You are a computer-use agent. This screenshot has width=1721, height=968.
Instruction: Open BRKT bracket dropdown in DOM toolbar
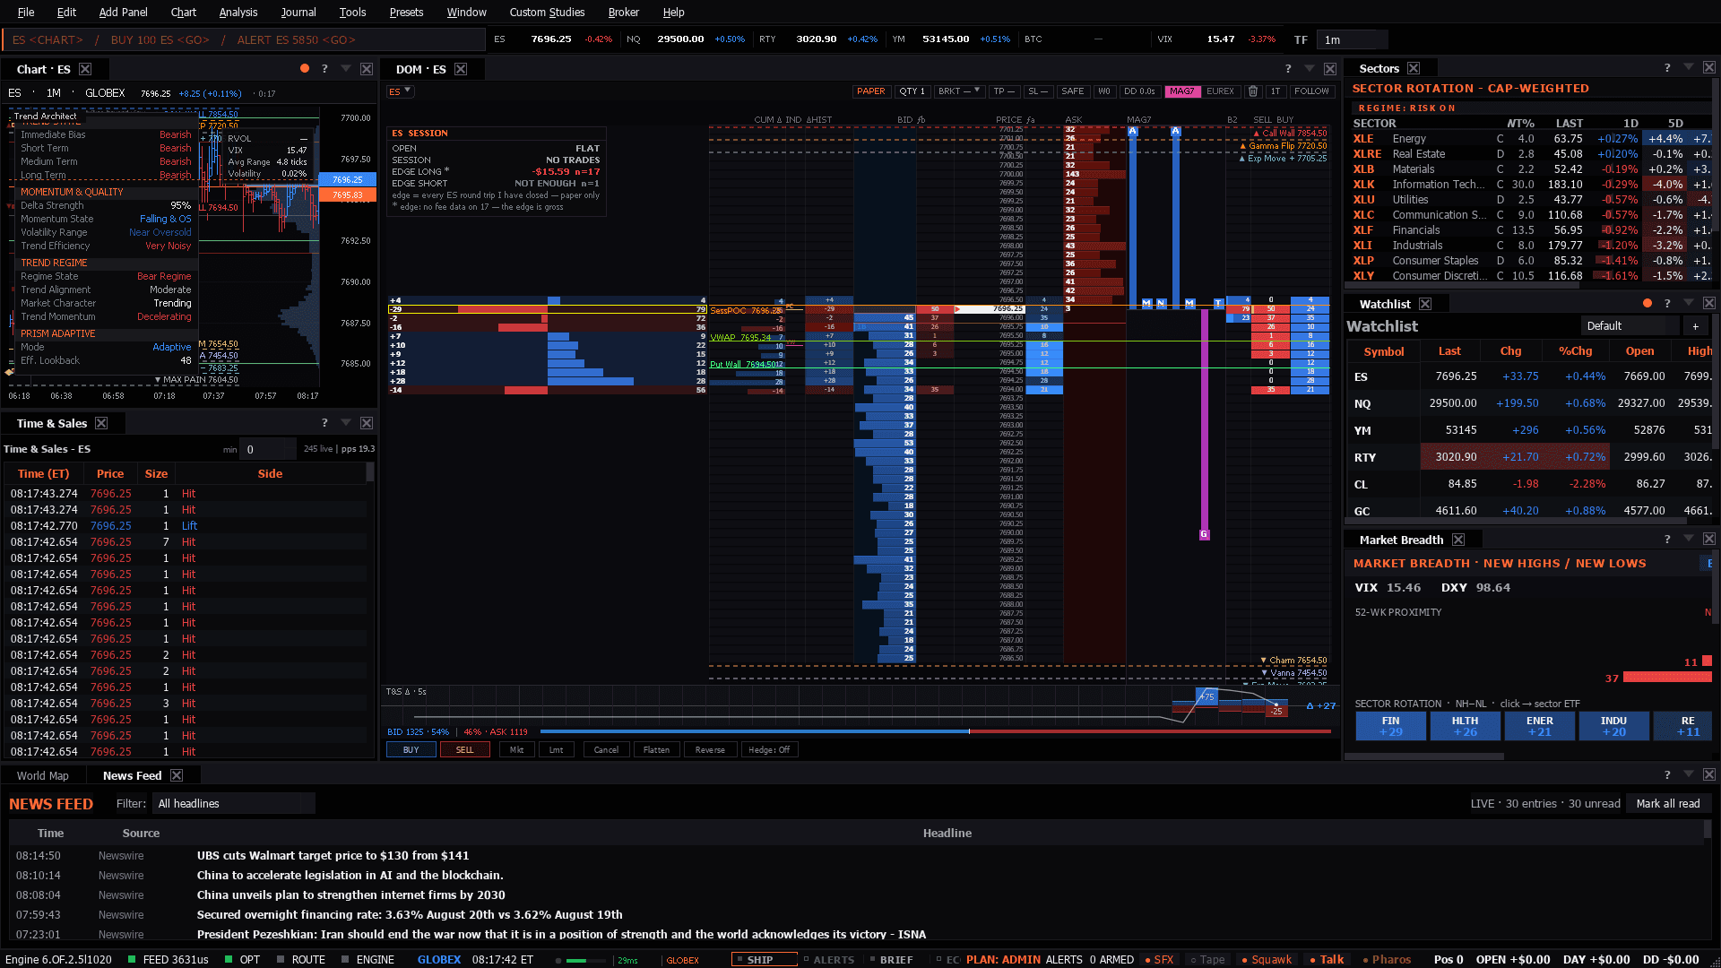(x=958, y=91)
